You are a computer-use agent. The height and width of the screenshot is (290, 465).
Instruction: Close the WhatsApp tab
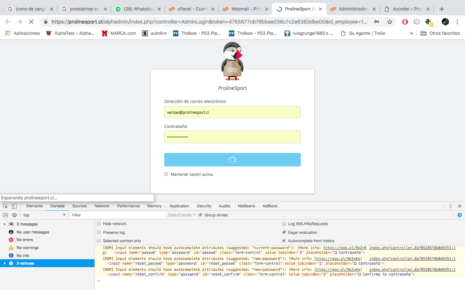(159, 9)
